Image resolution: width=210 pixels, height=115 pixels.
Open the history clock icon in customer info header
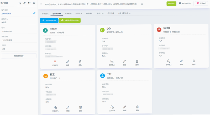[29, 3]
